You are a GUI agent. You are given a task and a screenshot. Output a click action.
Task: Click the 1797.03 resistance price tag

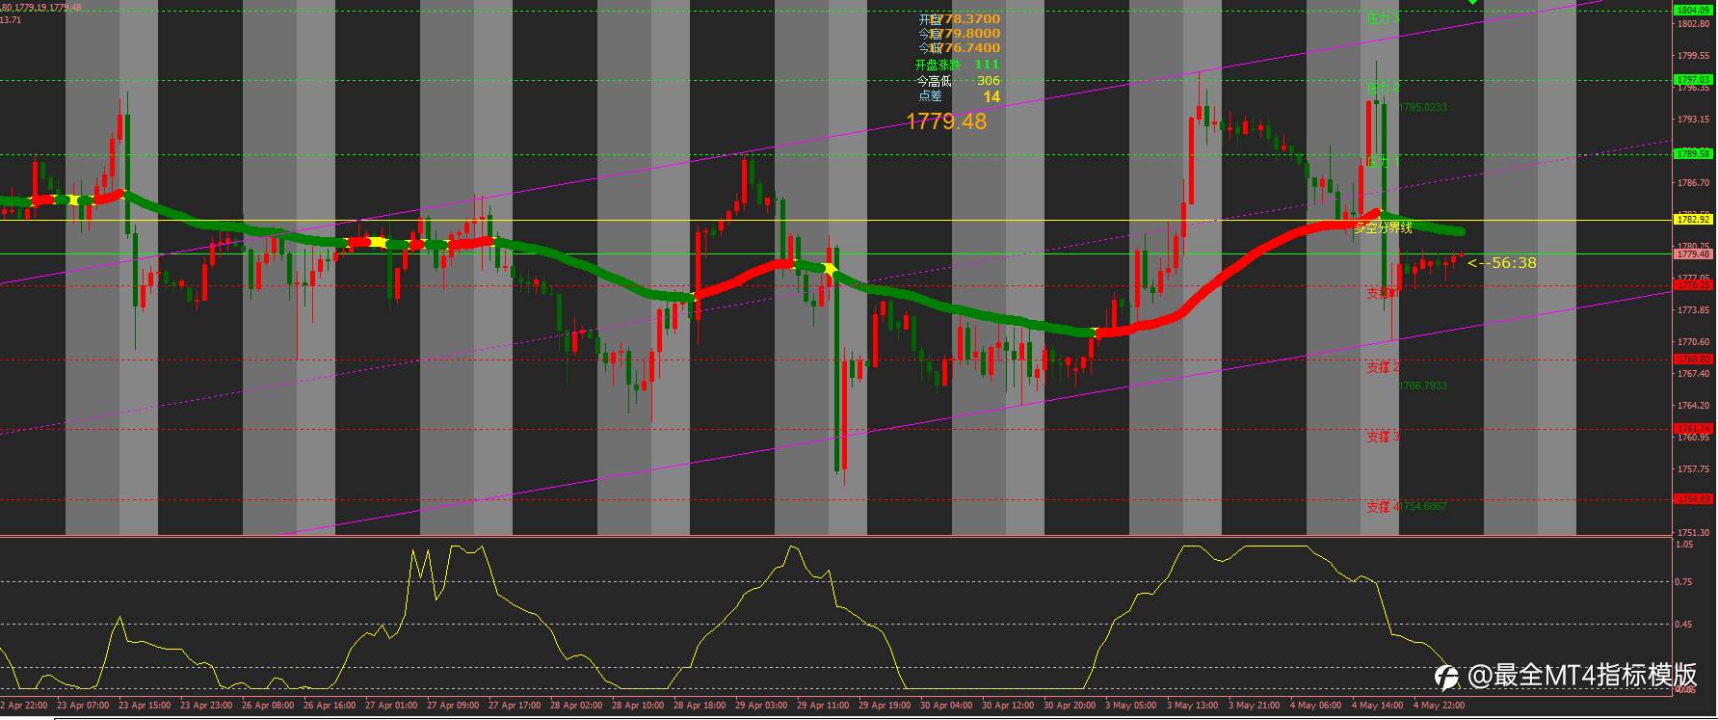tap(1693, 79)
